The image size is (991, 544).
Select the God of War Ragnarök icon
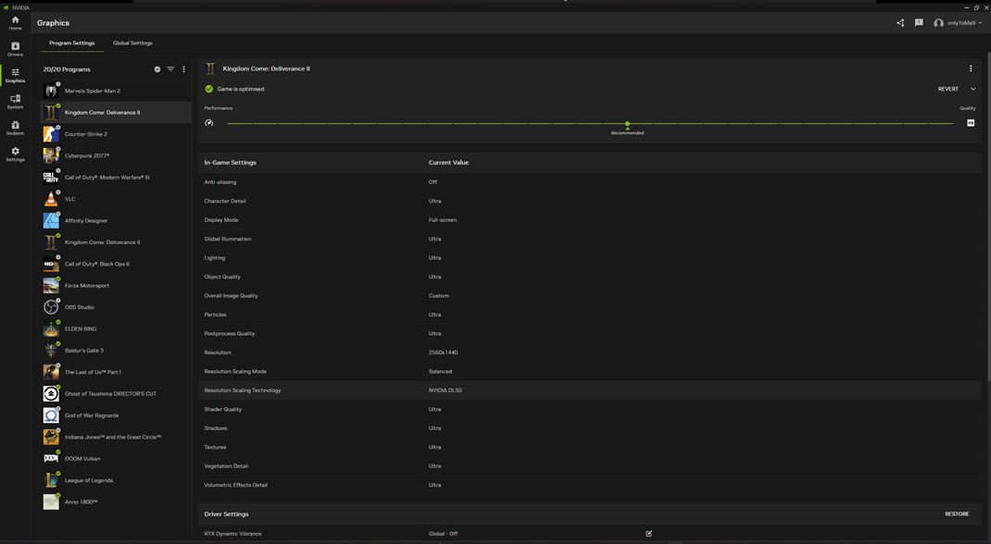pos(51,415)
